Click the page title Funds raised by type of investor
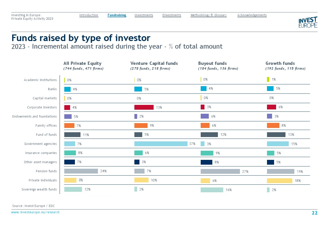Screen dimensions: 329x228 coord(81,38)
